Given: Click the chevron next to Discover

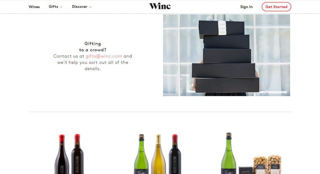Looking at the screenshot, I should 90,7.
